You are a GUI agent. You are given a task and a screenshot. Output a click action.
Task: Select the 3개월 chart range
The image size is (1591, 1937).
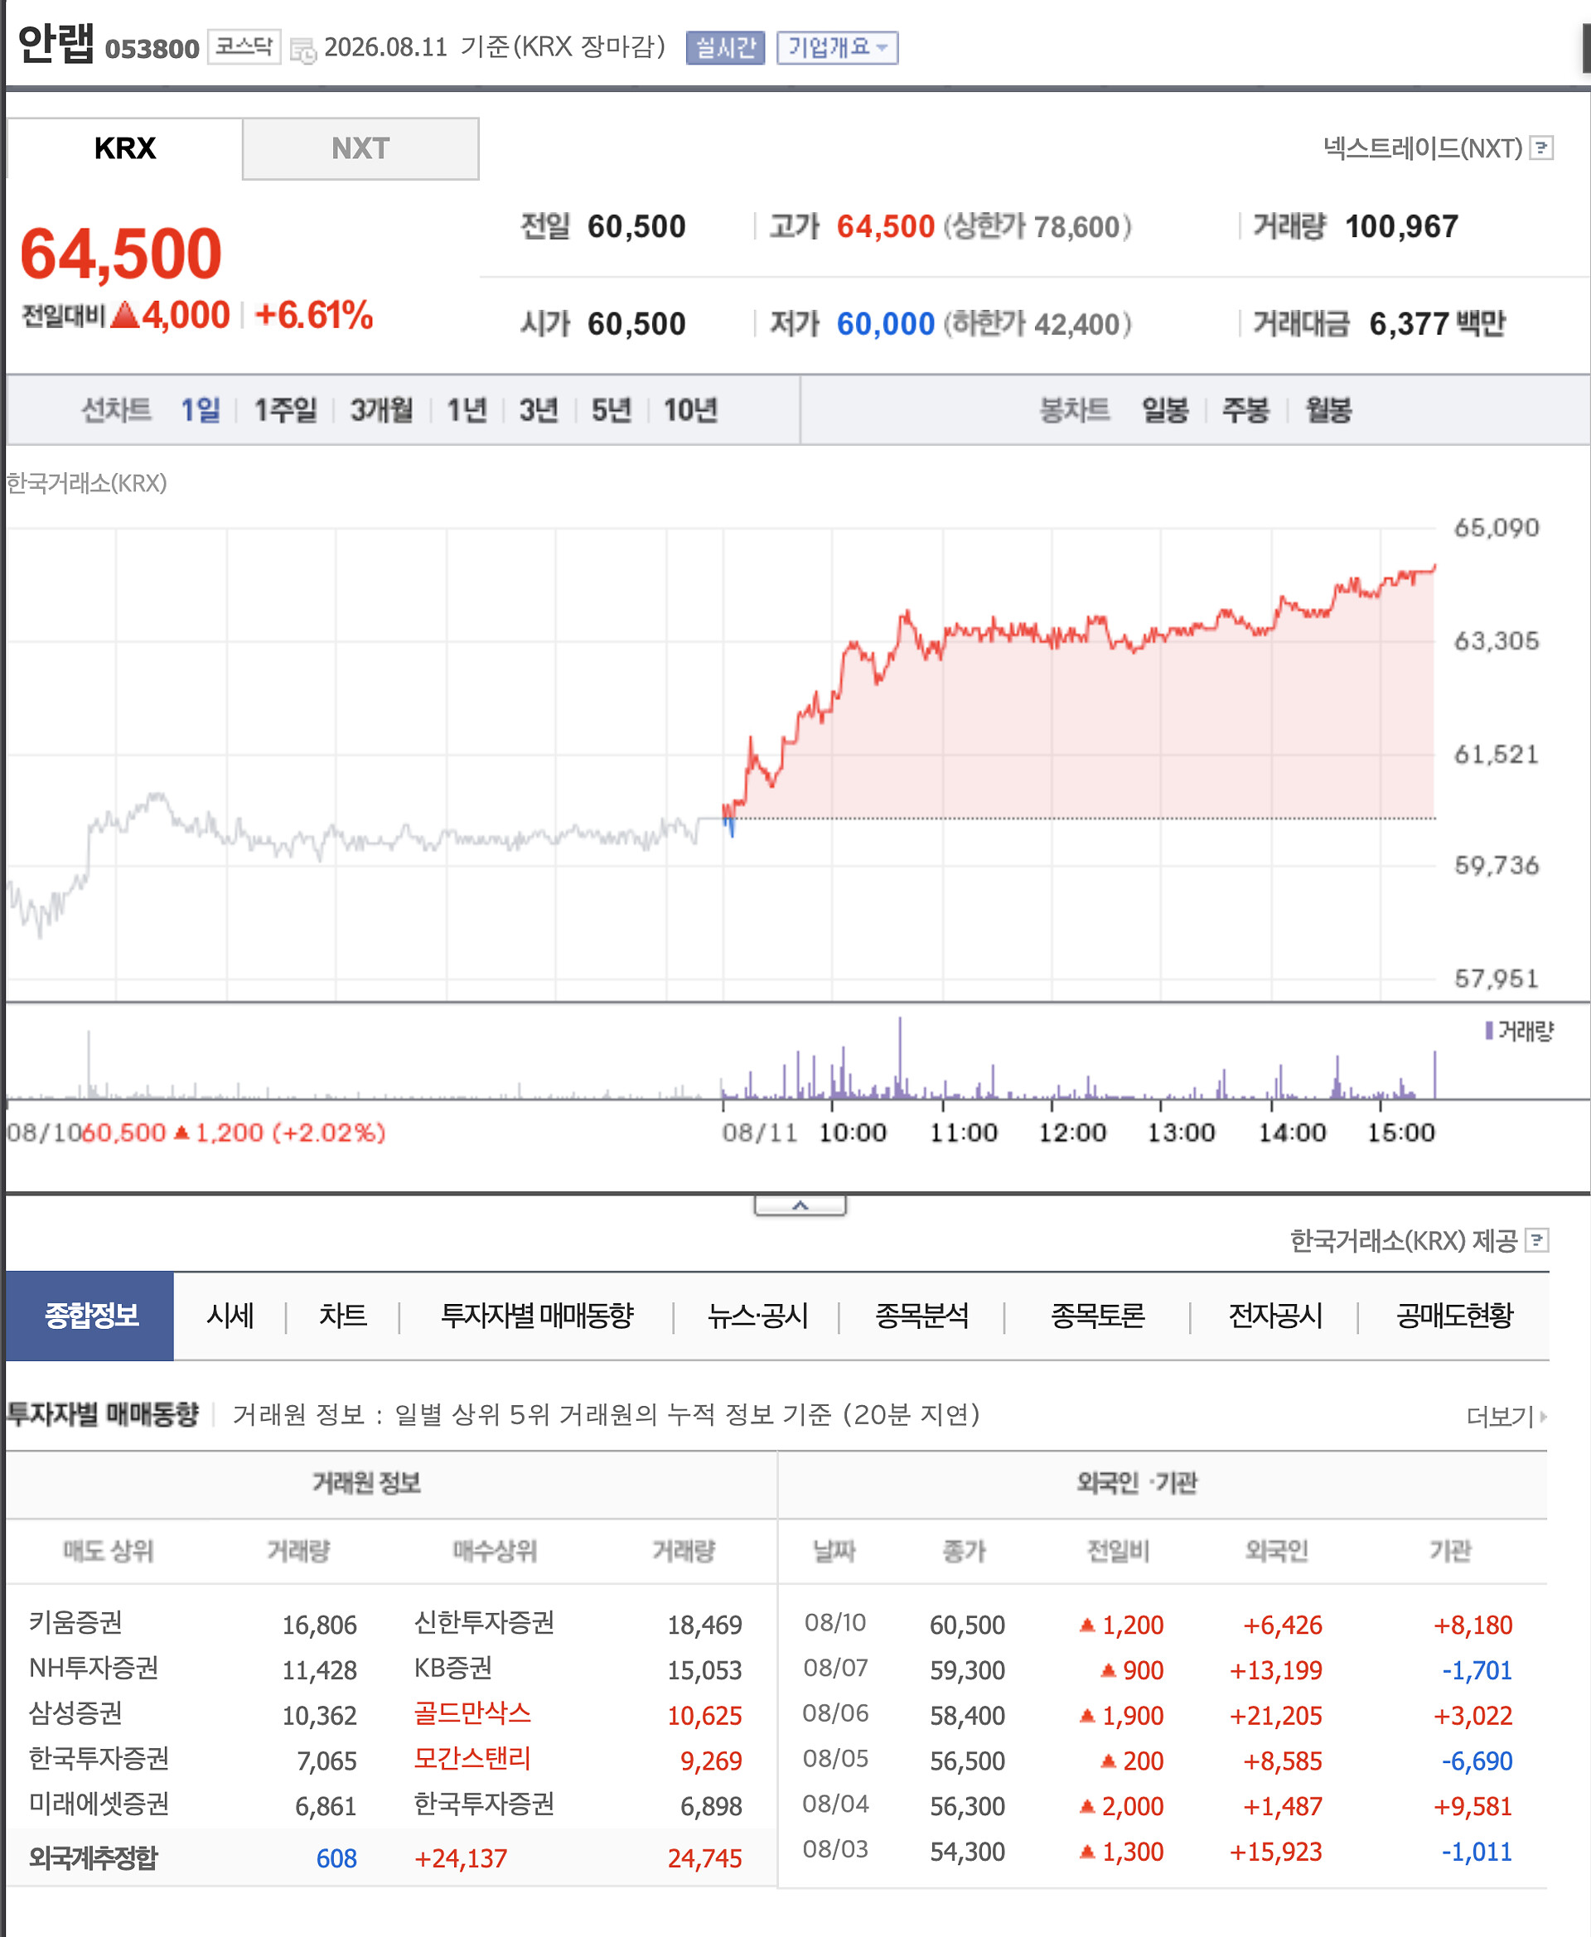pos(381,409)
